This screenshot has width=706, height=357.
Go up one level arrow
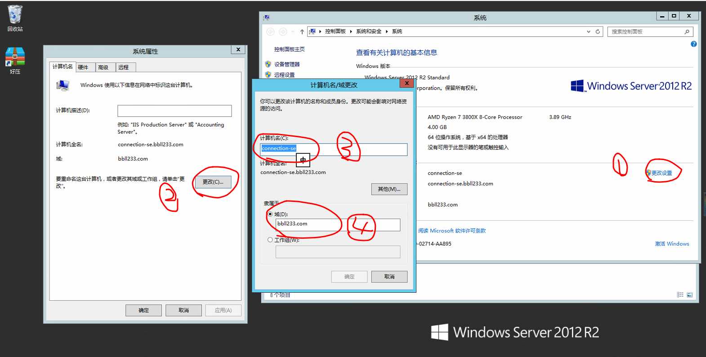click(302, 31)
